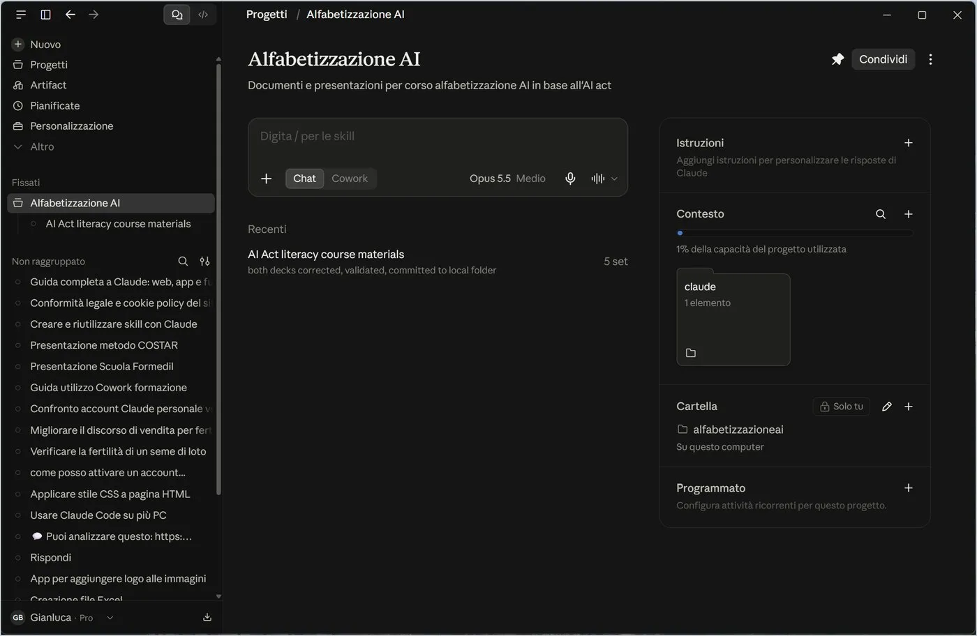Add attachment with the plus icon

(x=266, y=179)
